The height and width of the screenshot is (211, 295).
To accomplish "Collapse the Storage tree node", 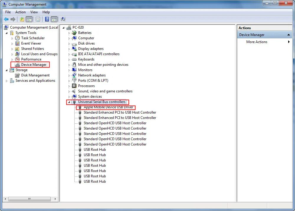I will (x=6, y=70).
